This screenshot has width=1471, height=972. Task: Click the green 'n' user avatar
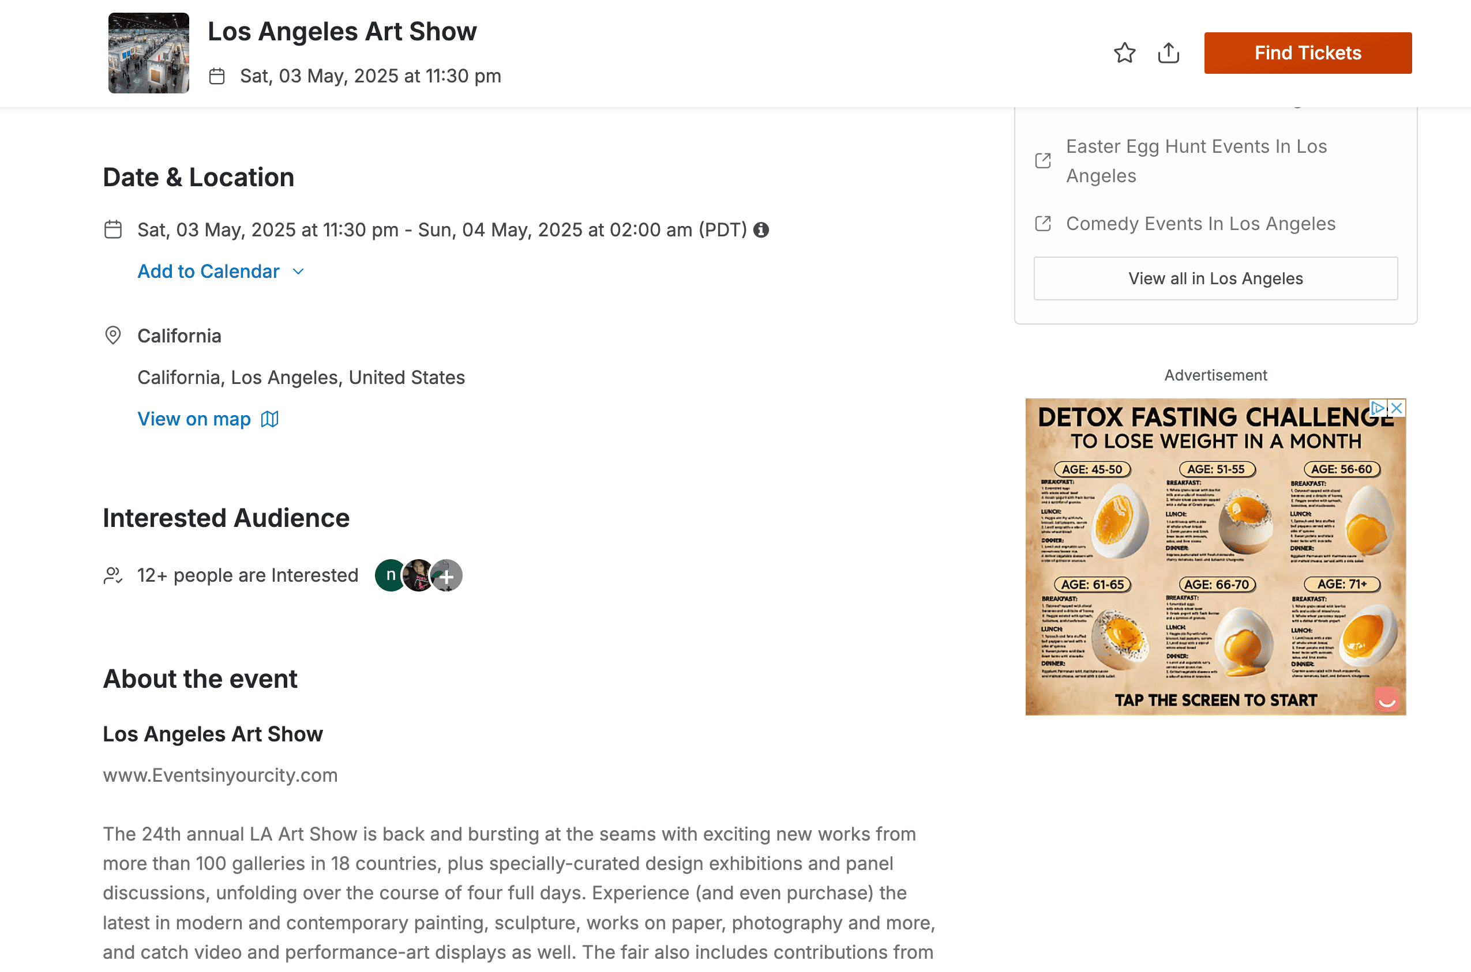click(390, 575)
